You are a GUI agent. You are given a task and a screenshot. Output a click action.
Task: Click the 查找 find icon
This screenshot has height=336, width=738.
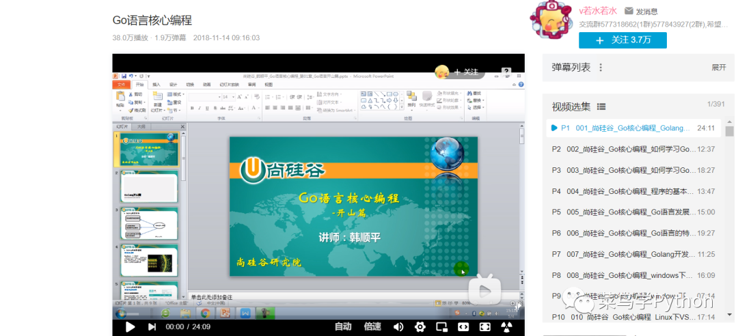[x=469, y=93]
